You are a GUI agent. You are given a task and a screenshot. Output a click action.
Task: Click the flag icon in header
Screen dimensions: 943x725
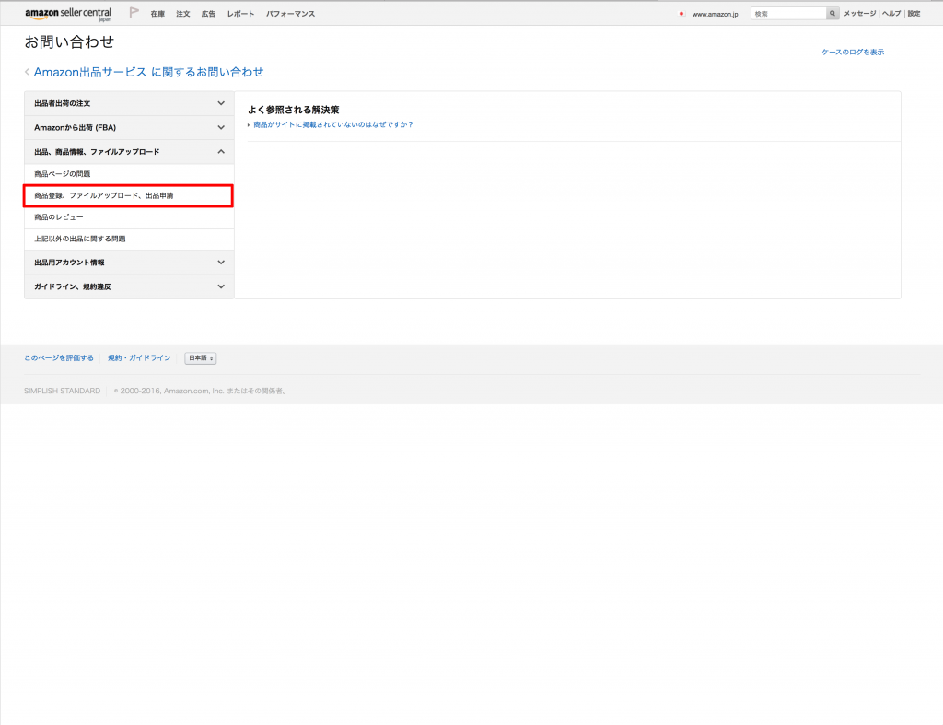(x=134, y=12)
